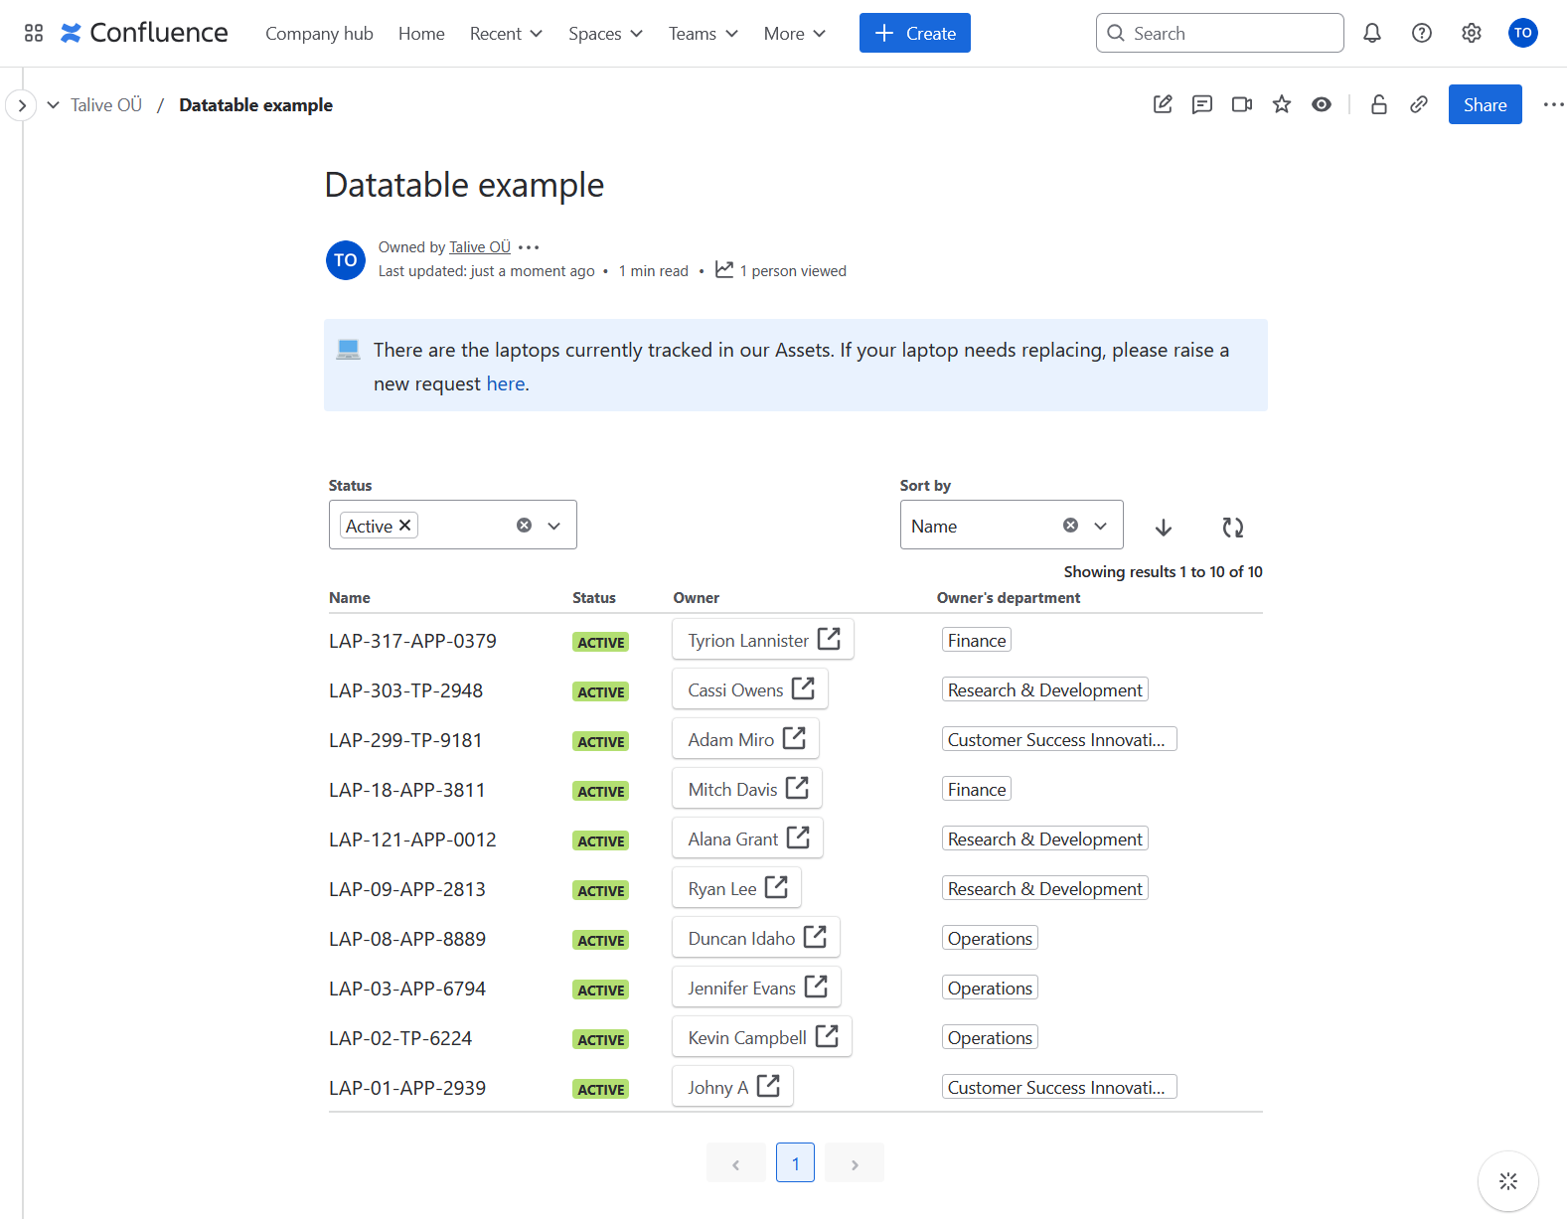Copy the page link icon
Screen dimensions: 1567x1219
pyautogui.click(x=1419, y=104)
